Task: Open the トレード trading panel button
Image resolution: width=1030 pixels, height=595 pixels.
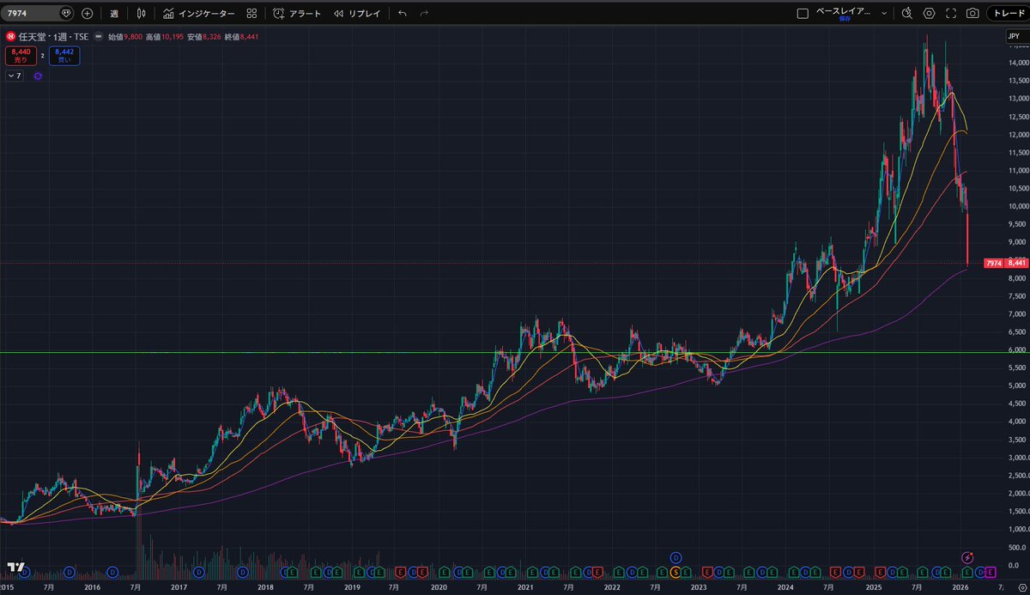Action: pos(1007,14)
